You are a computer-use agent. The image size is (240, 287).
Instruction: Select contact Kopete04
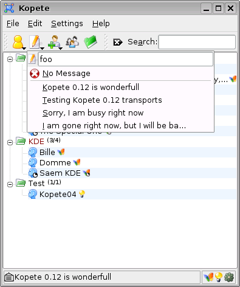58,194
